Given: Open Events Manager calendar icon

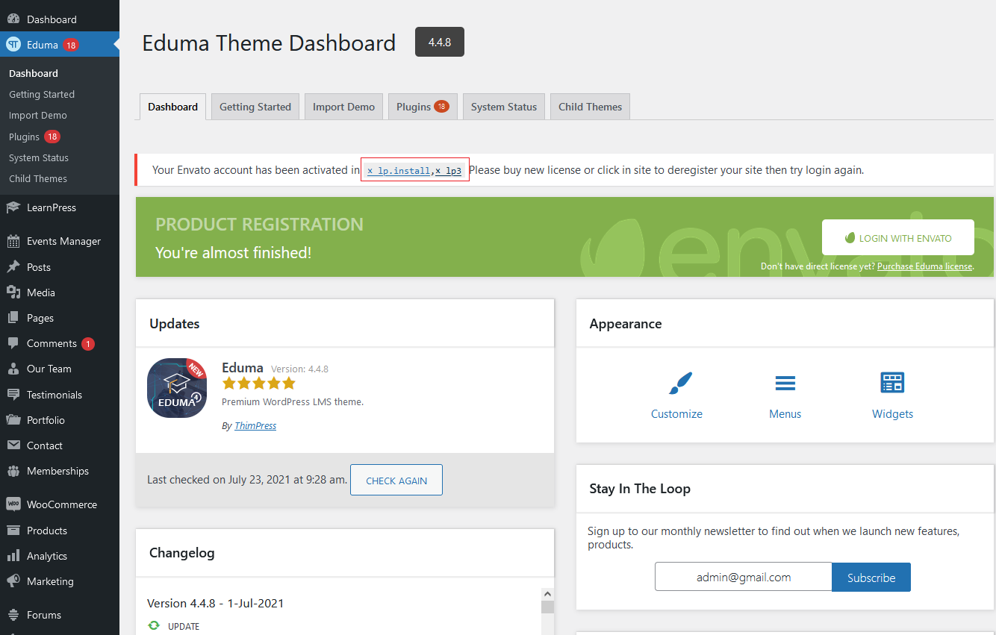Looking at the screenshot, I should point(13,242).
